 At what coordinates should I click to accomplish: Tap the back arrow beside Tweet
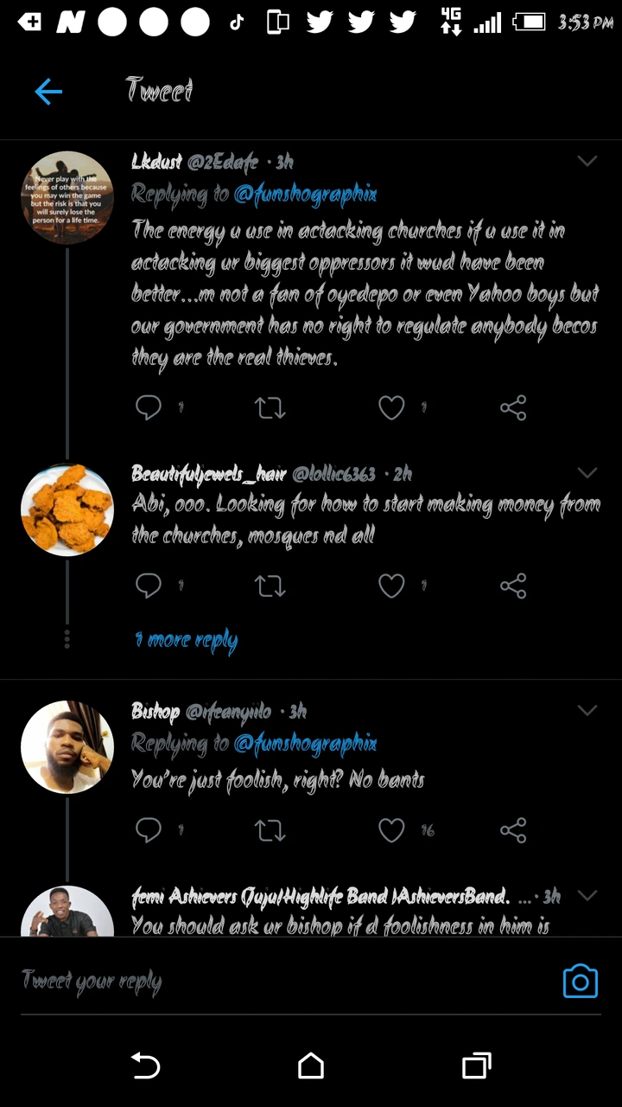pos(48,92)
